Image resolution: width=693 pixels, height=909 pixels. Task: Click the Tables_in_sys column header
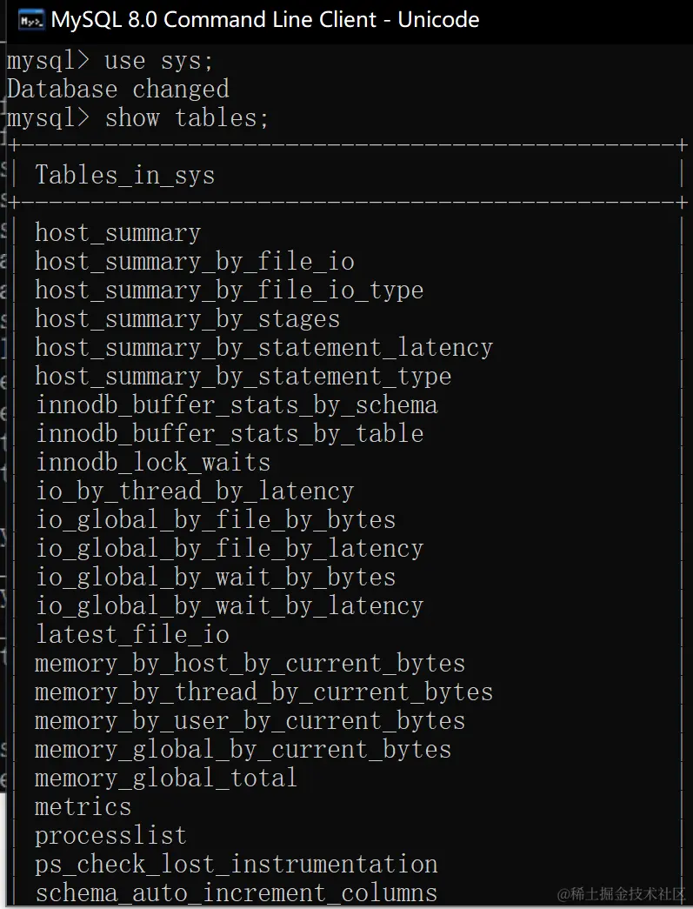coord(125,176)
